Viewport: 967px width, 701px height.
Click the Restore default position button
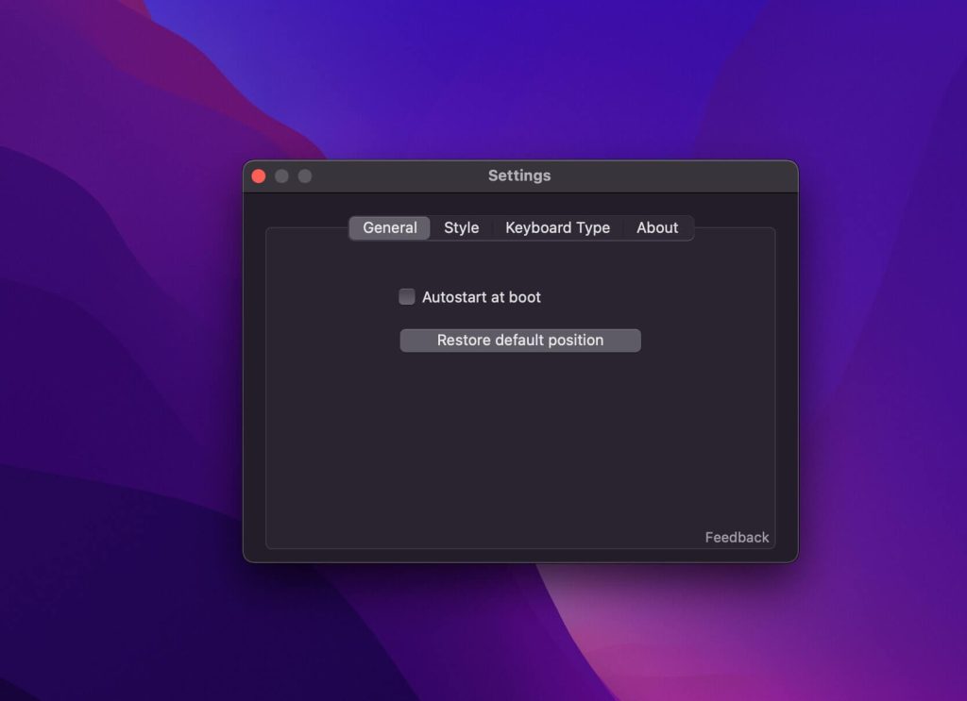(519, 340)
